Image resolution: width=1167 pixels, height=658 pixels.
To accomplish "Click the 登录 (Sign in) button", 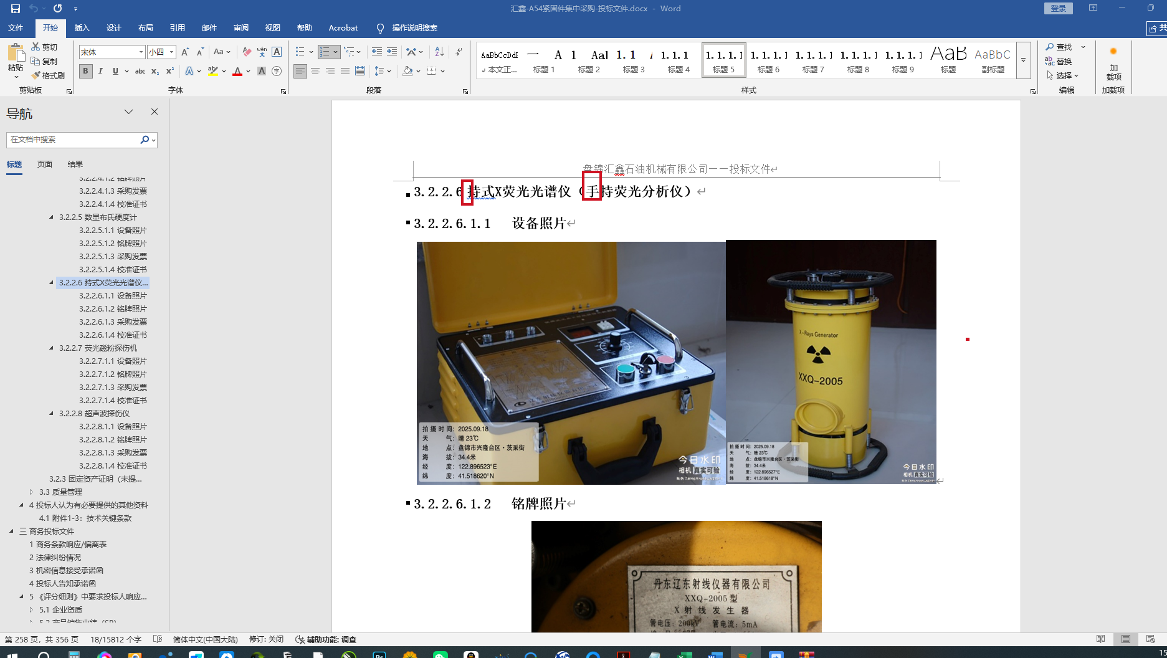I will [x=1059, y=8].
